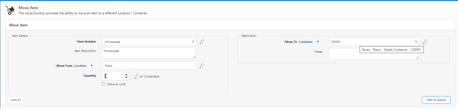Toggle the lock icon beside Item Number
Viewport: 458px width, 110px height.
[202, 42]
